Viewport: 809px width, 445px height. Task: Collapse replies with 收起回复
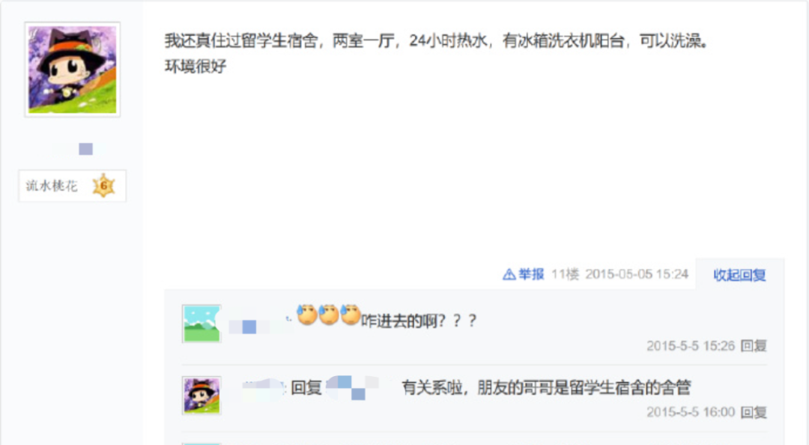click(x=739, y=275)
